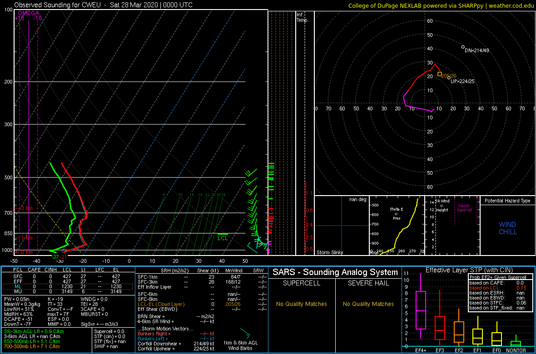Image resolution: width=536 pixels, height=354 pixels.
Task: Click the blue 'Bunkers Left =' label
Action: (x=153, y=339)
